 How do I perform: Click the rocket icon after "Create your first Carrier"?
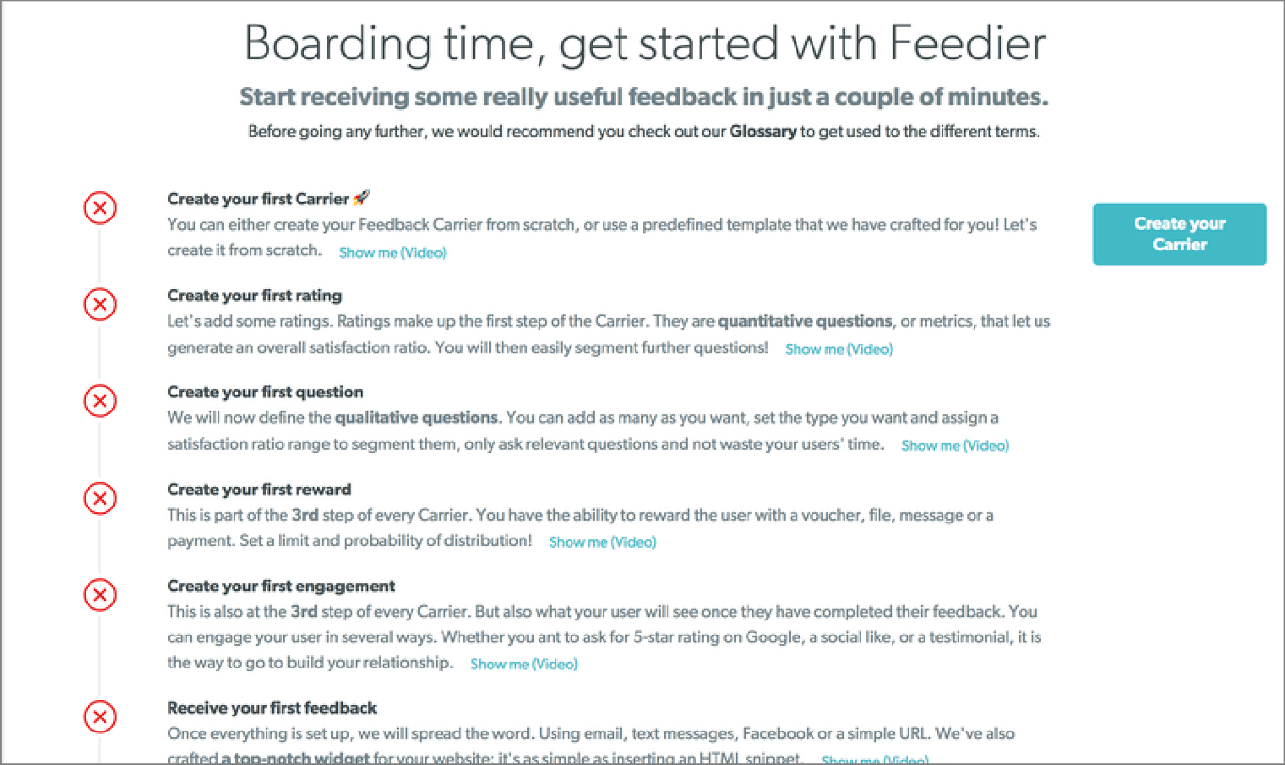[x=362, y=197]
